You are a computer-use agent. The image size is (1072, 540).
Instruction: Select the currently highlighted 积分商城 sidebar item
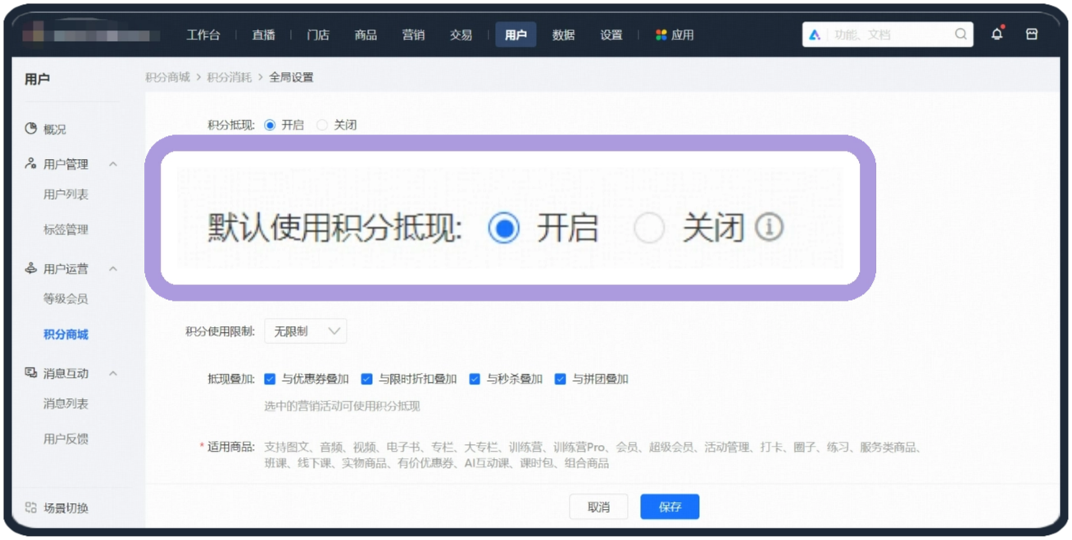[x=66, y=334]
